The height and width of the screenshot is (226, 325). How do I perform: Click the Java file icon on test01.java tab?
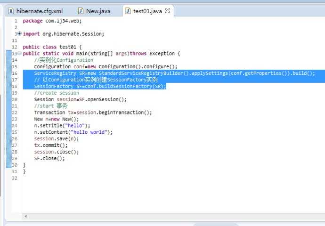[x=128, y=11]
